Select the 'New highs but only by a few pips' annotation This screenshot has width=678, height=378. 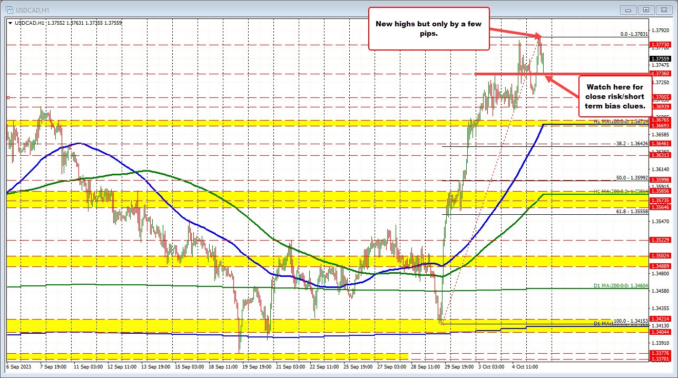point(428,29)
